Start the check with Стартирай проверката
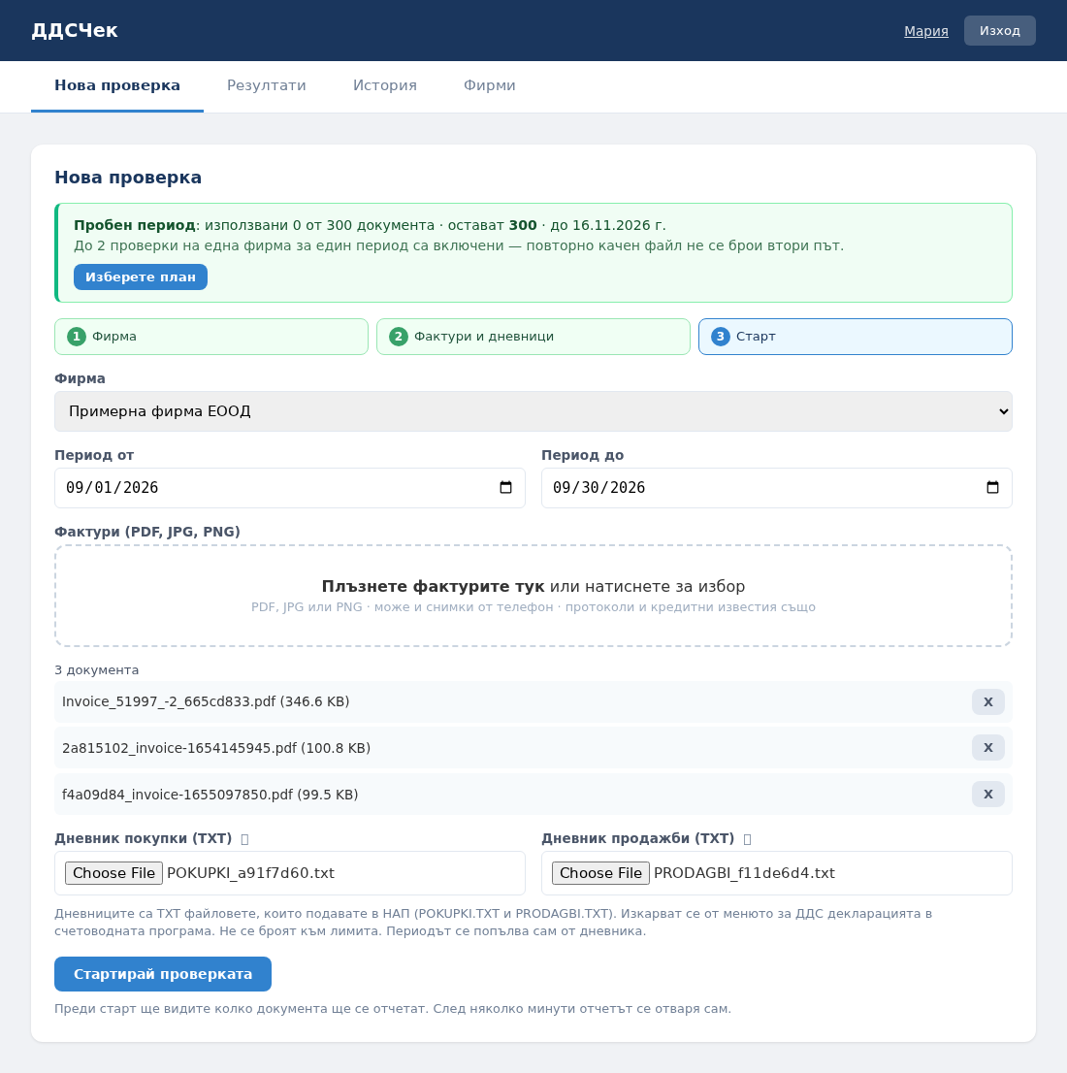1067x1073 pixels. (x=163, y=974)
